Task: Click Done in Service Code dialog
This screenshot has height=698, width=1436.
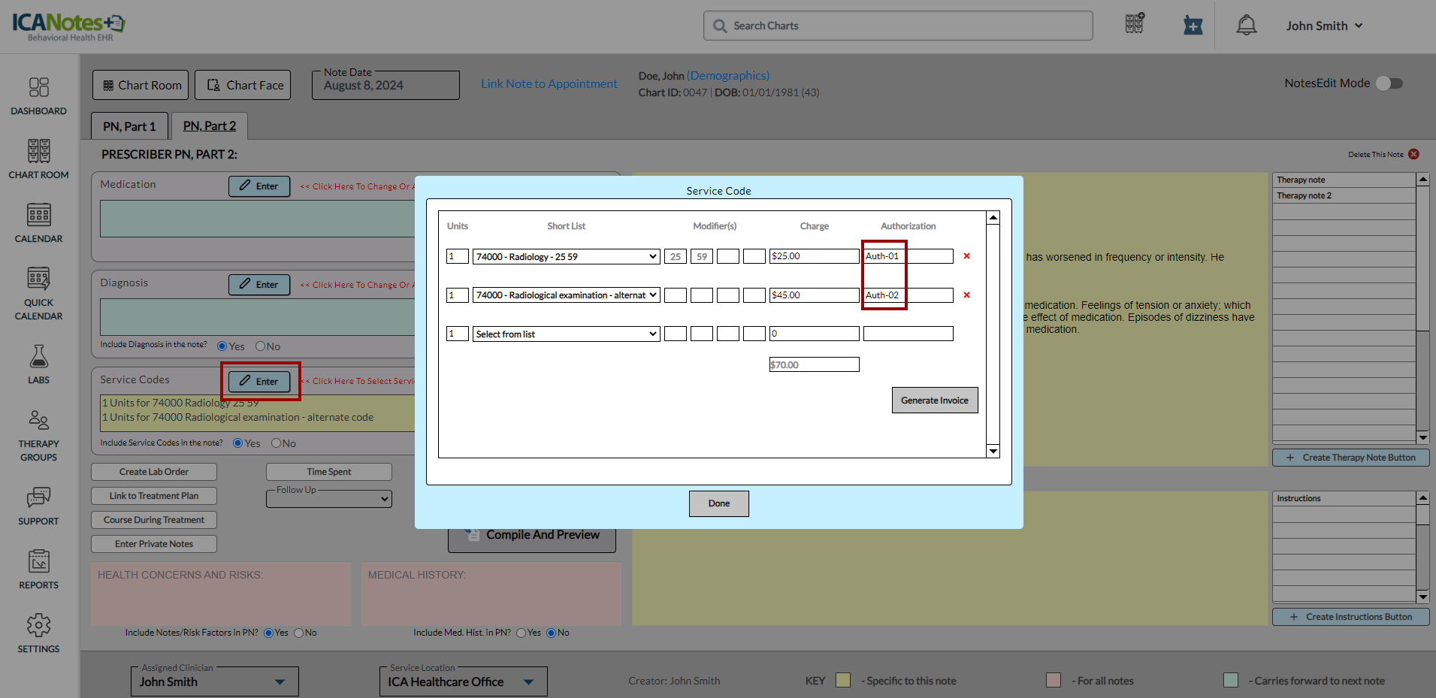Action: point(718,503)
